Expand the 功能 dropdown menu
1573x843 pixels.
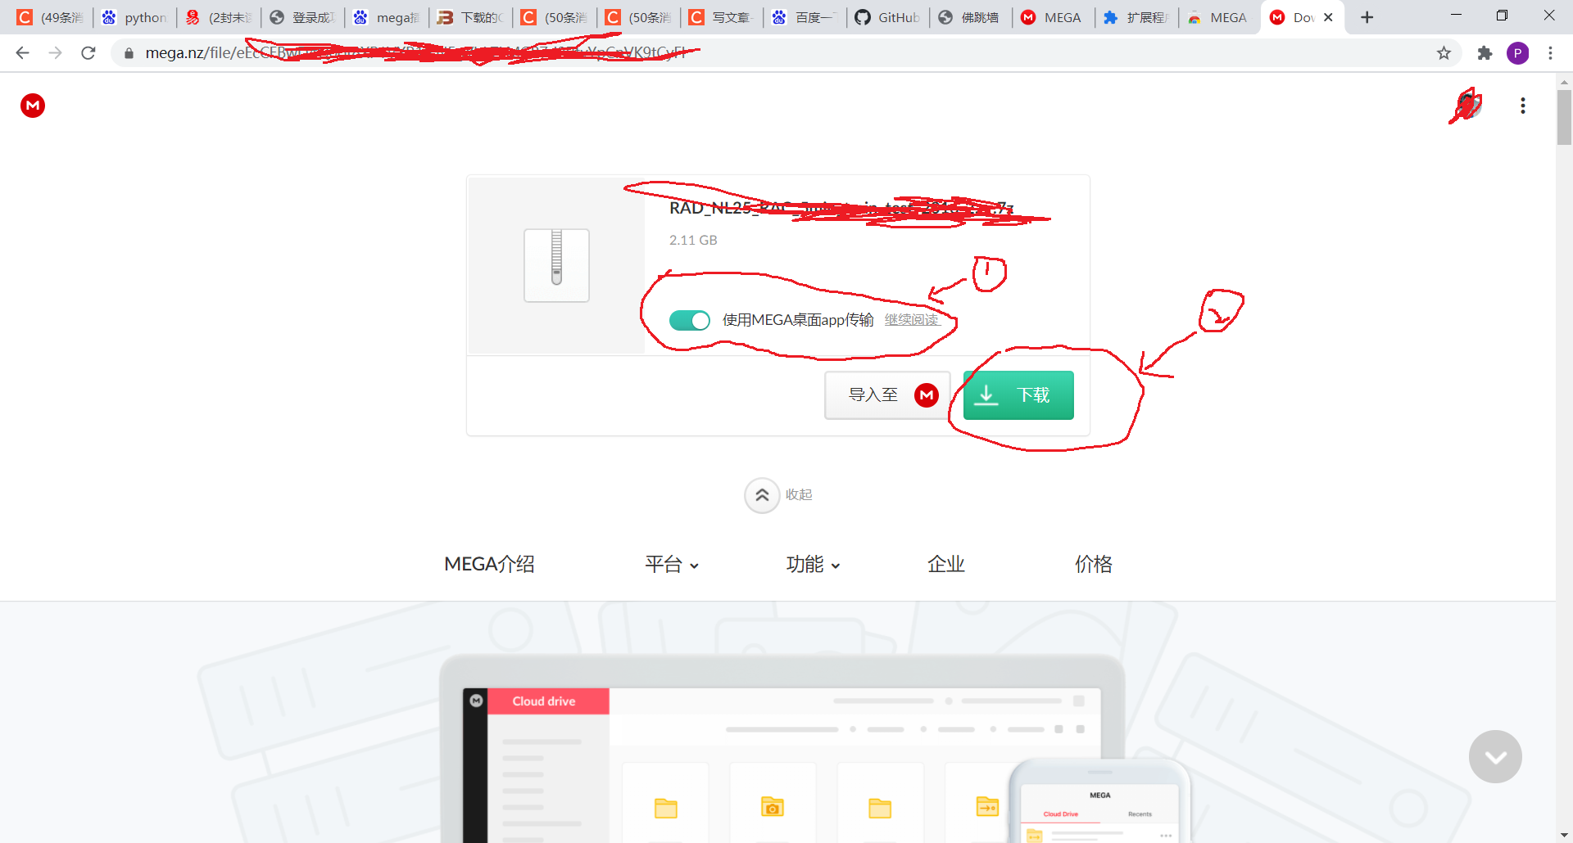click(813, 564)
